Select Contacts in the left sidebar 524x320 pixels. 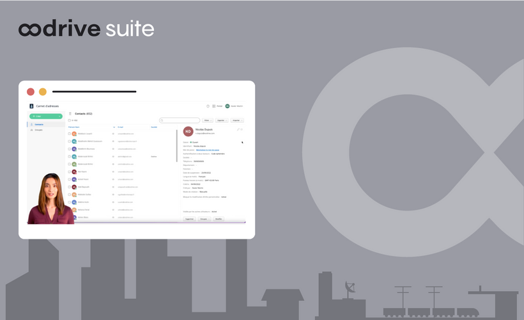click(39, 124)
